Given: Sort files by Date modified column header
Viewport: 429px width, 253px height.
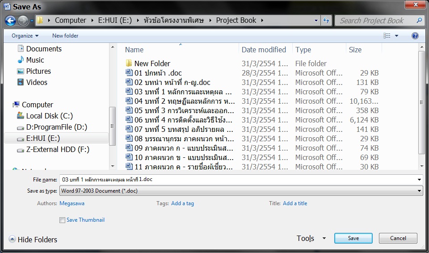Looking at the screenshot, I should 264,50.
